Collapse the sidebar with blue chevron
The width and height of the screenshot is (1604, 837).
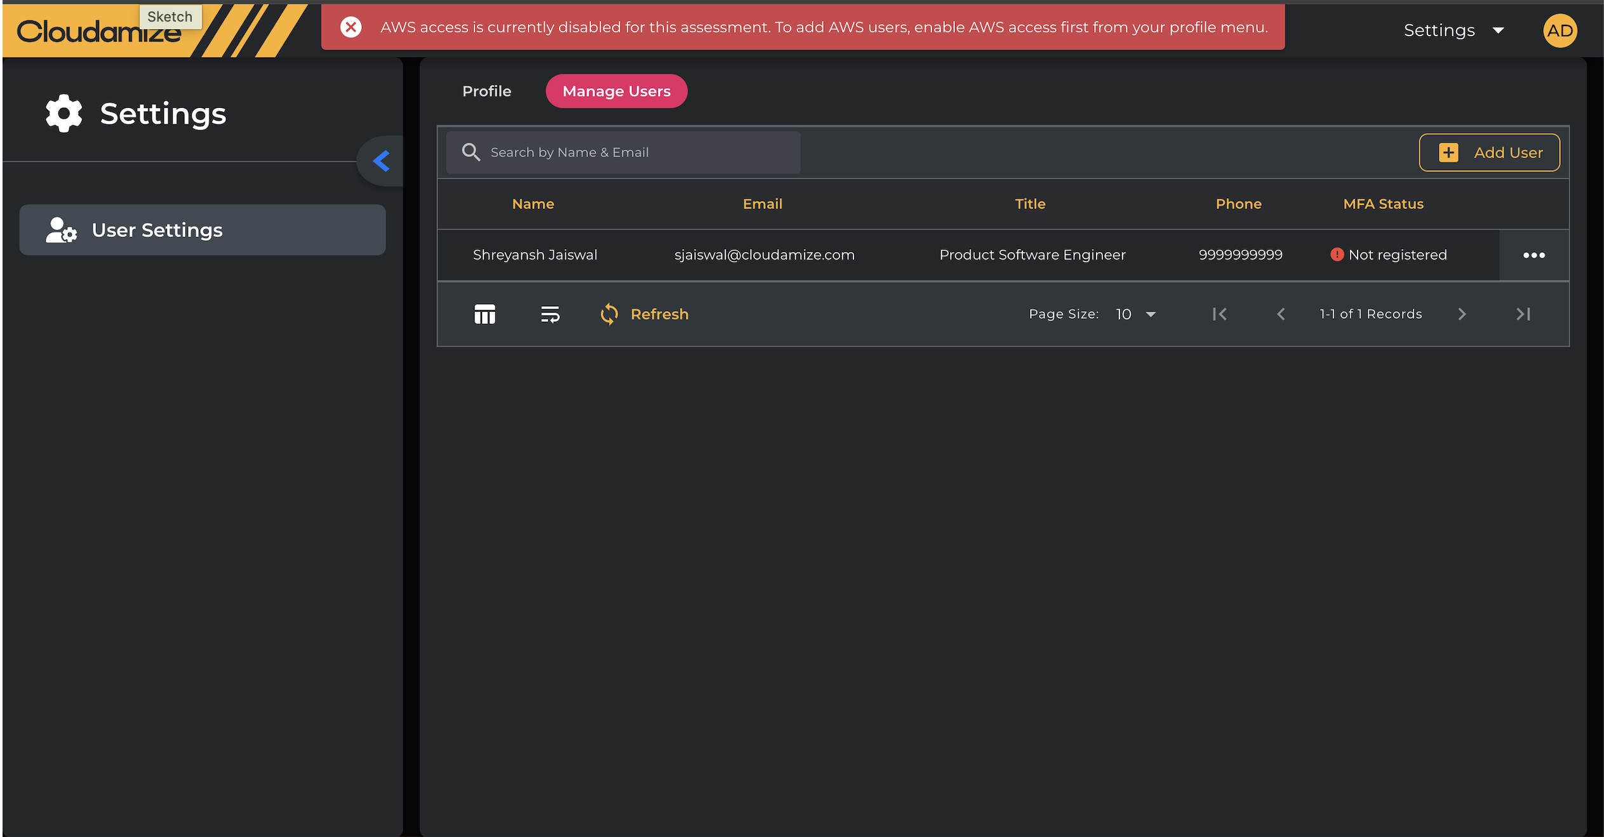coord(381,161)
